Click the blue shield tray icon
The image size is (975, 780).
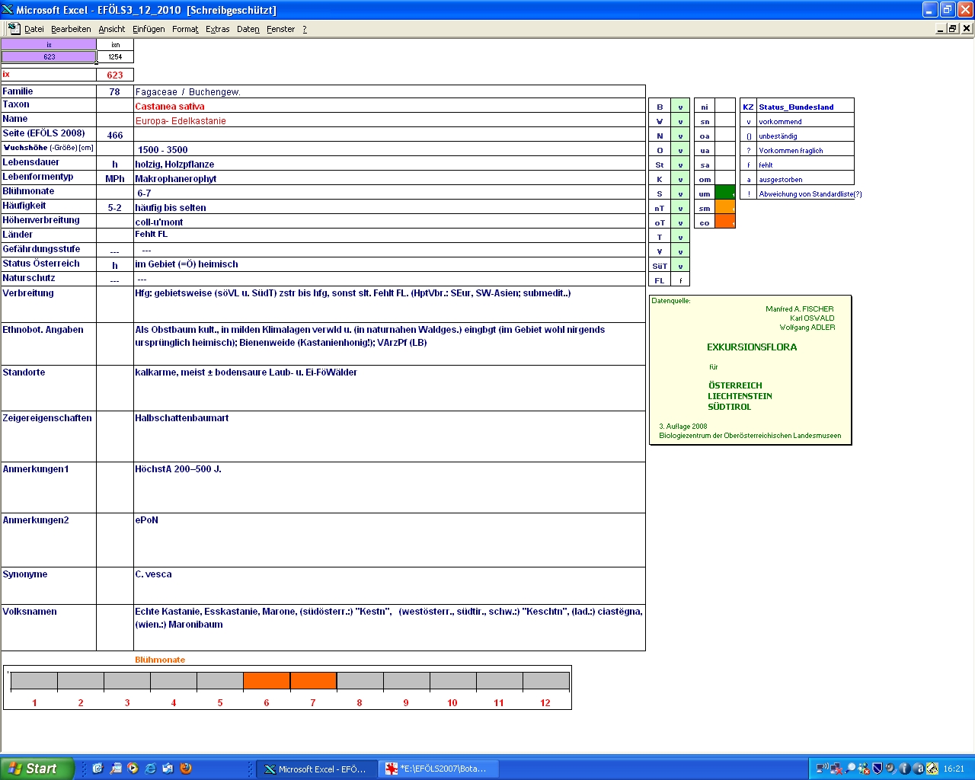point(877,769)
